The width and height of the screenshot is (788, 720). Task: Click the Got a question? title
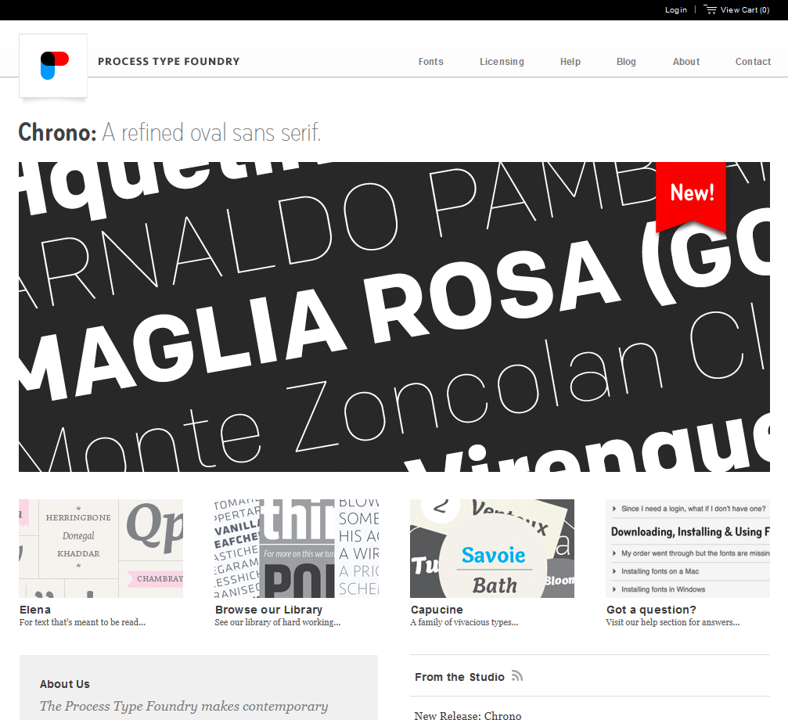coord(651,610)
